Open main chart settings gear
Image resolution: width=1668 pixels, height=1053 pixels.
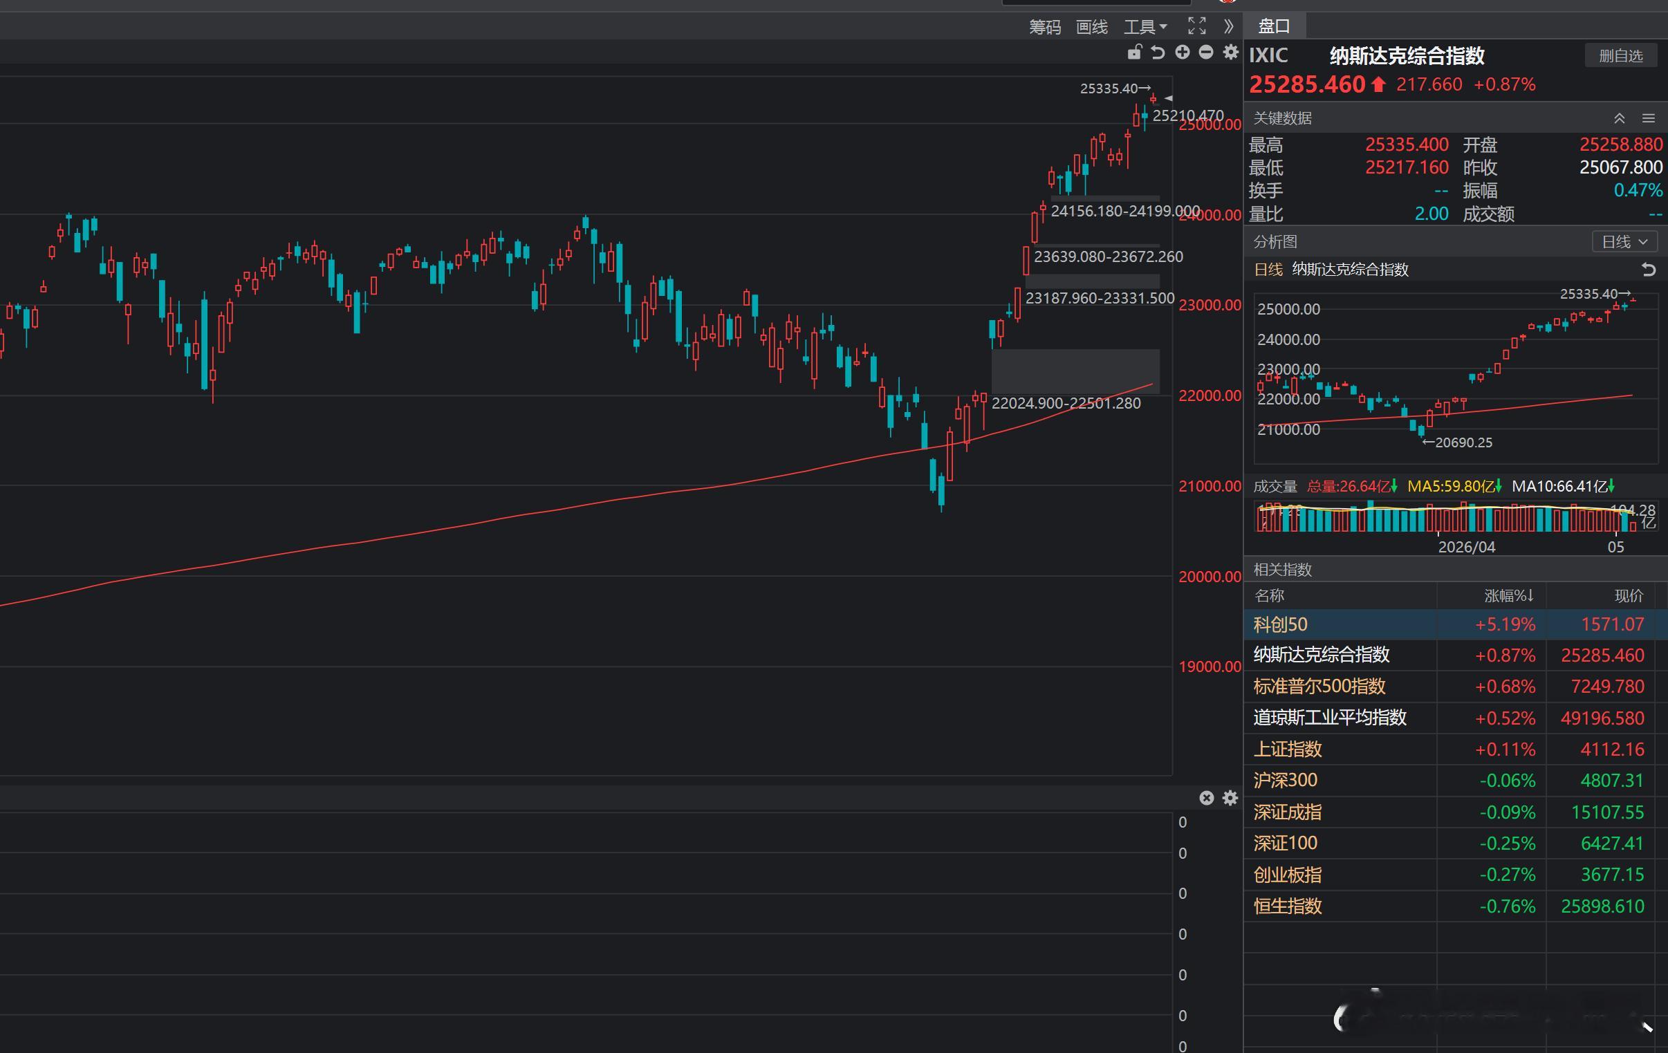click(x=1230, y=52)
